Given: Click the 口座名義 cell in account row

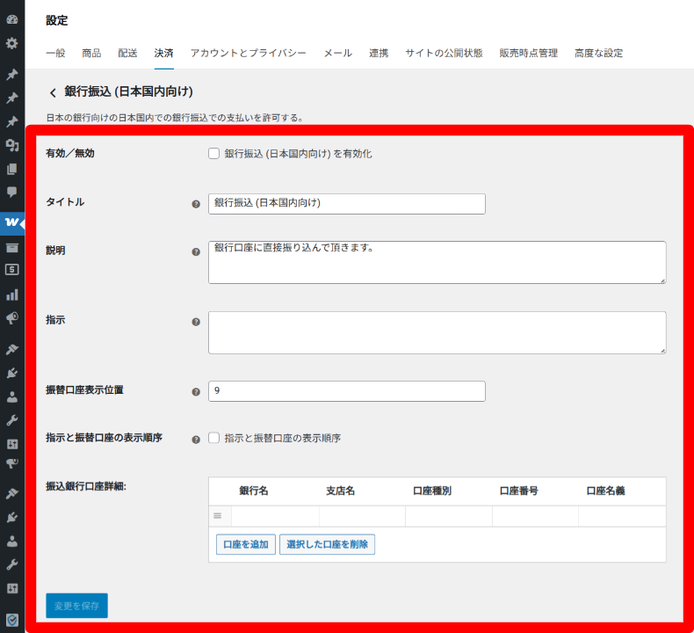Looking at the screenshot, I should (x=622, y=516).
